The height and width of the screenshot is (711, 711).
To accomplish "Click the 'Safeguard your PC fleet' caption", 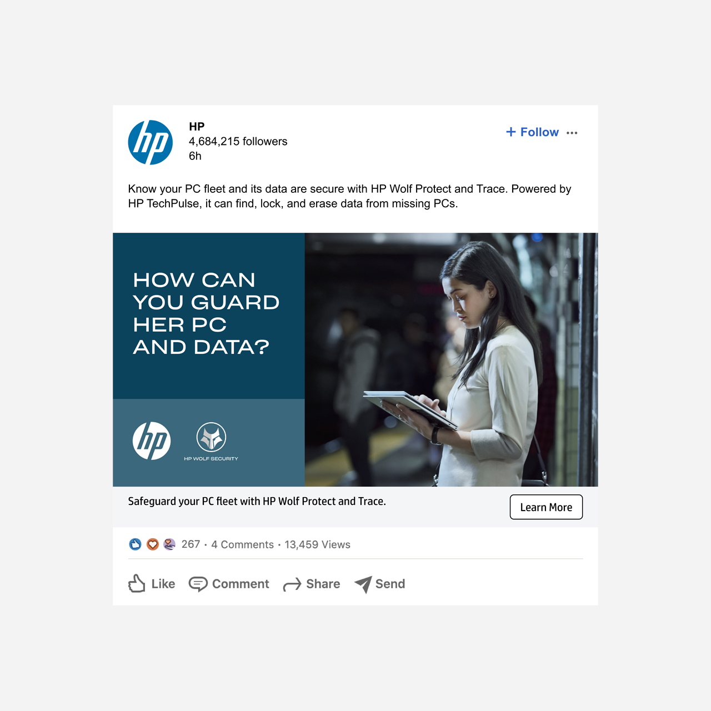I will point(257,501).
